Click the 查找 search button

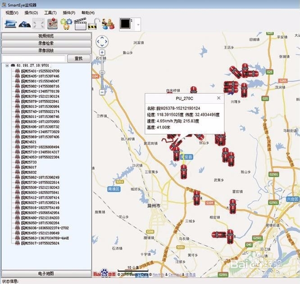[x=79, y=59]
